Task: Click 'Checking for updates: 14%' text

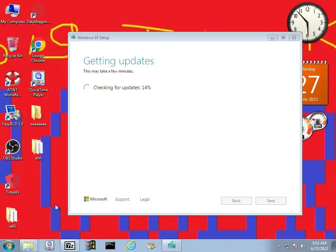Action: (x=122, y=87)
